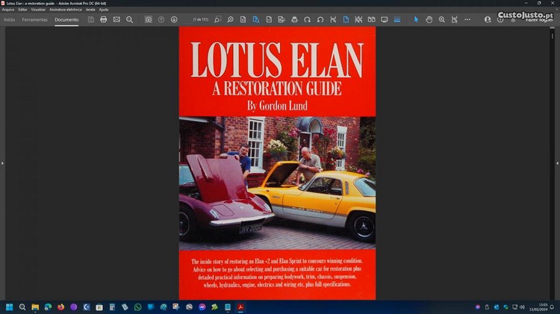
Task: Switch to the Ferramentas tab
Action: click(x=34, y=19)
